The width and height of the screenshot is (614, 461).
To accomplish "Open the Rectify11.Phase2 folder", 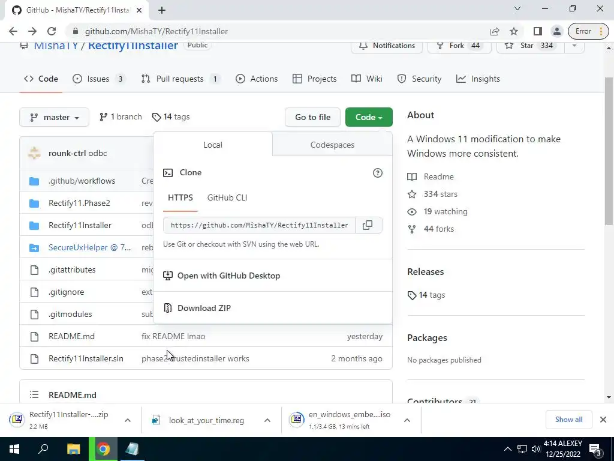I will pyautogui.click(x=80, y=203).
